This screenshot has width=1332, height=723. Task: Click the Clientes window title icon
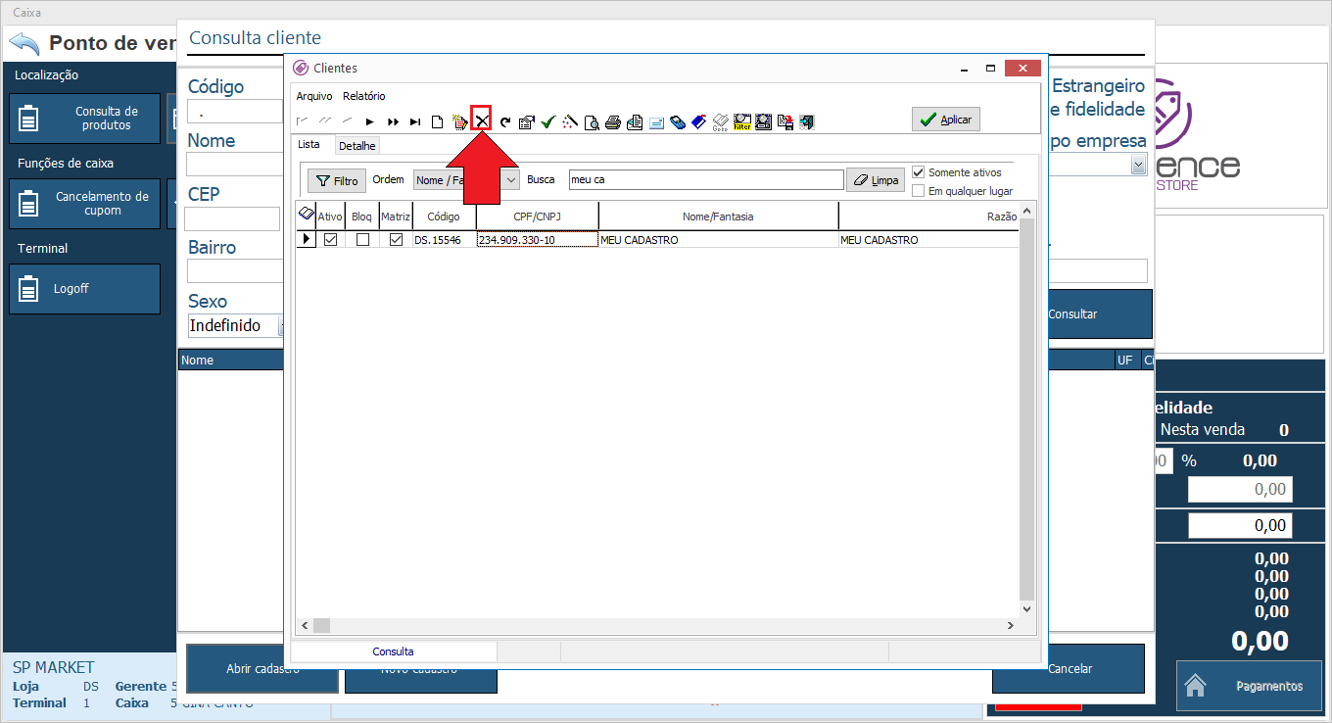point(301,68)
